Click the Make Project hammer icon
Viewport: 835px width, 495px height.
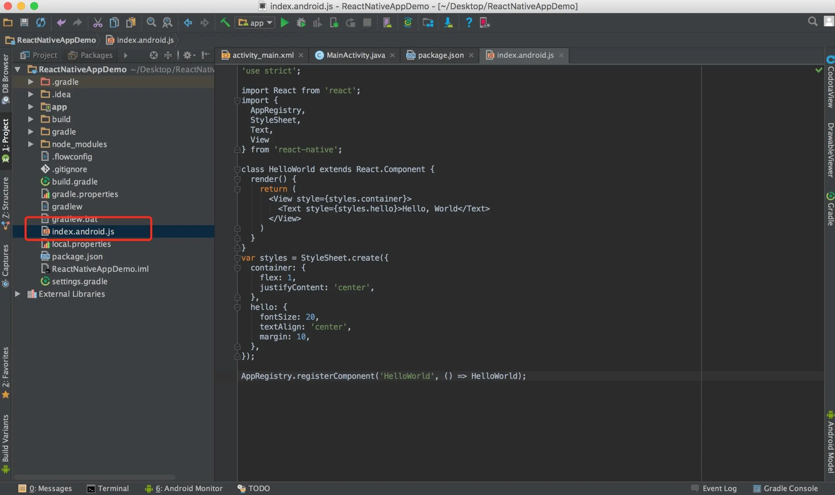point(225,23)
